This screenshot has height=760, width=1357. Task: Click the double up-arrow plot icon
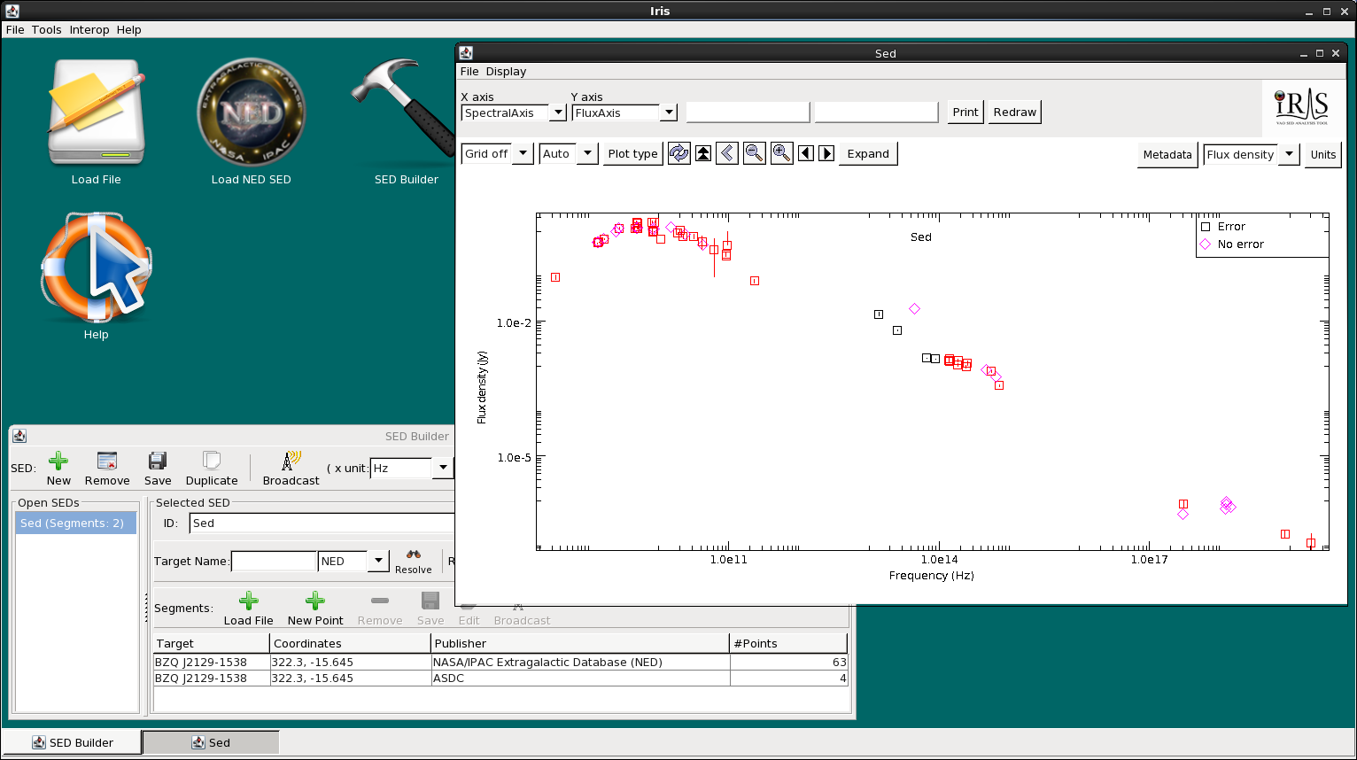[703, 153]
